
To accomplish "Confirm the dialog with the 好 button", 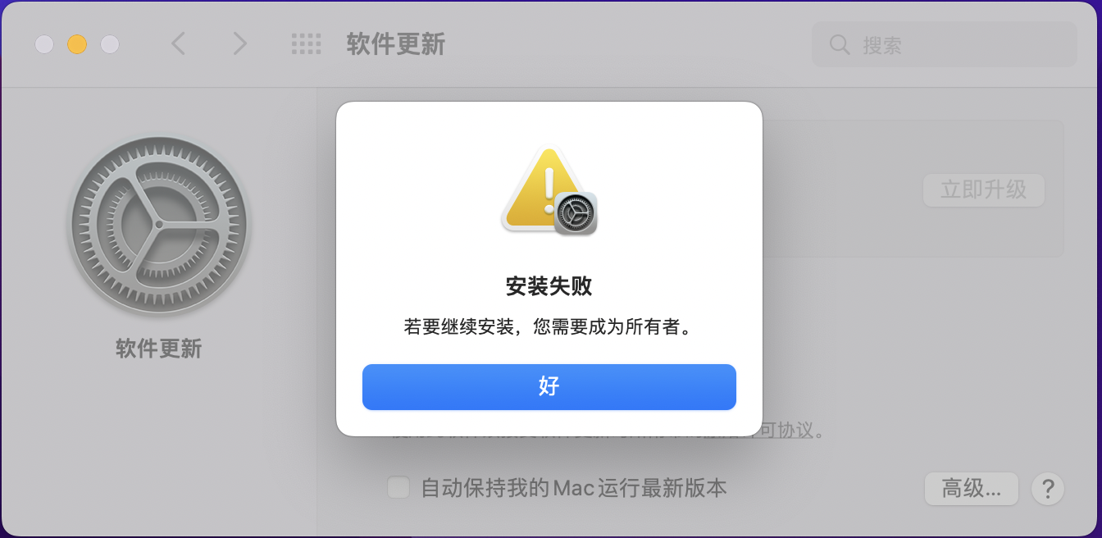I will [549, 387].
